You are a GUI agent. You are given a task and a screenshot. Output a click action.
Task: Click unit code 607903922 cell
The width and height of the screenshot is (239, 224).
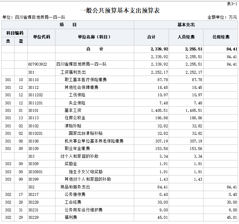(x=38, y=64)
